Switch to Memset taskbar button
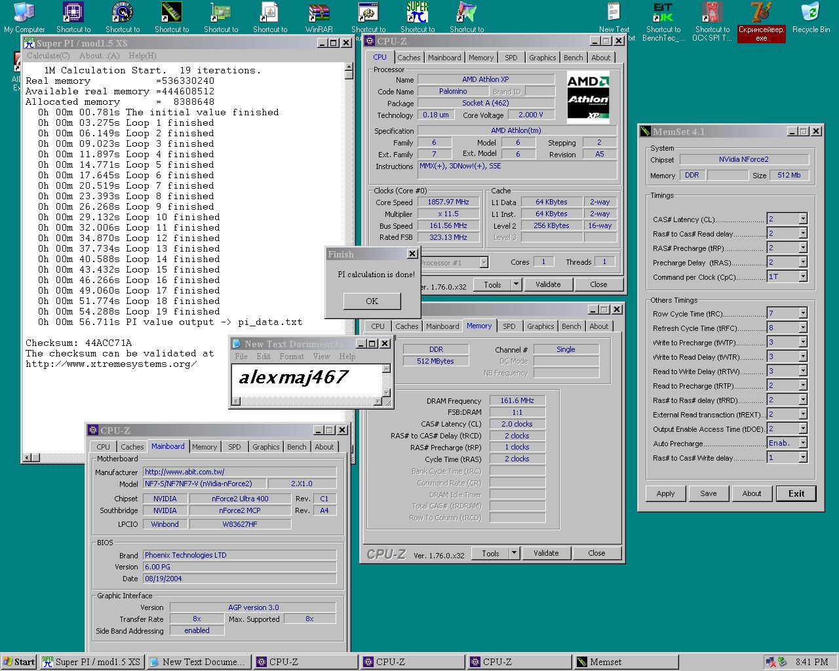 tap(626, 662)
